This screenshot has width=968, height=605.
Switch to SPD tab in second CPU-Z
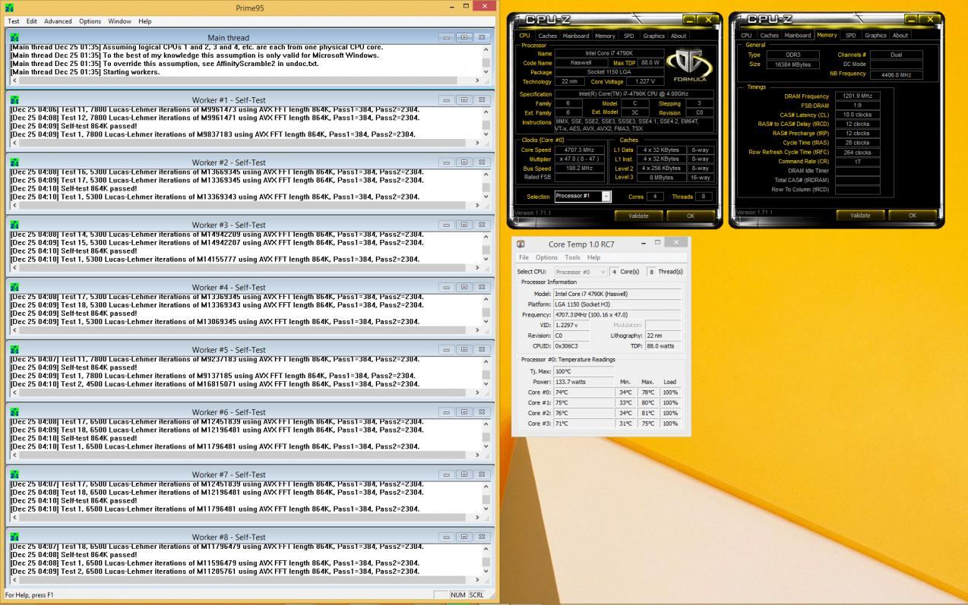pyautogui.click(x=850, y=35)
